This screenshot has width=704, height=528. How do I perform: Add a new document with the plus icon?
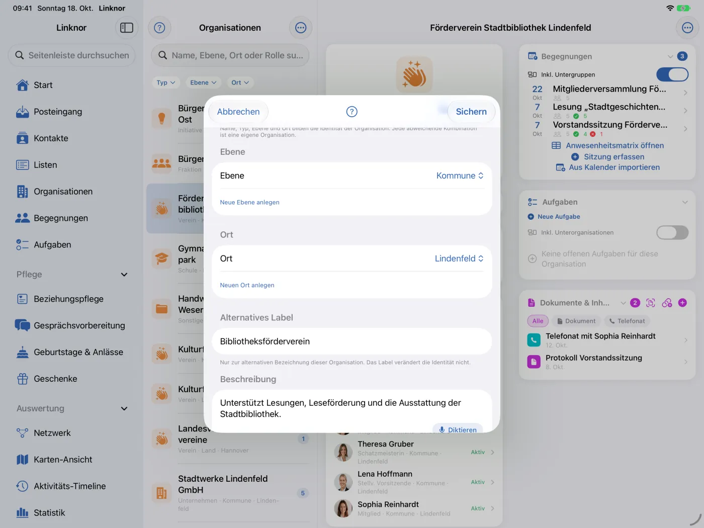[x=682, y=303]
